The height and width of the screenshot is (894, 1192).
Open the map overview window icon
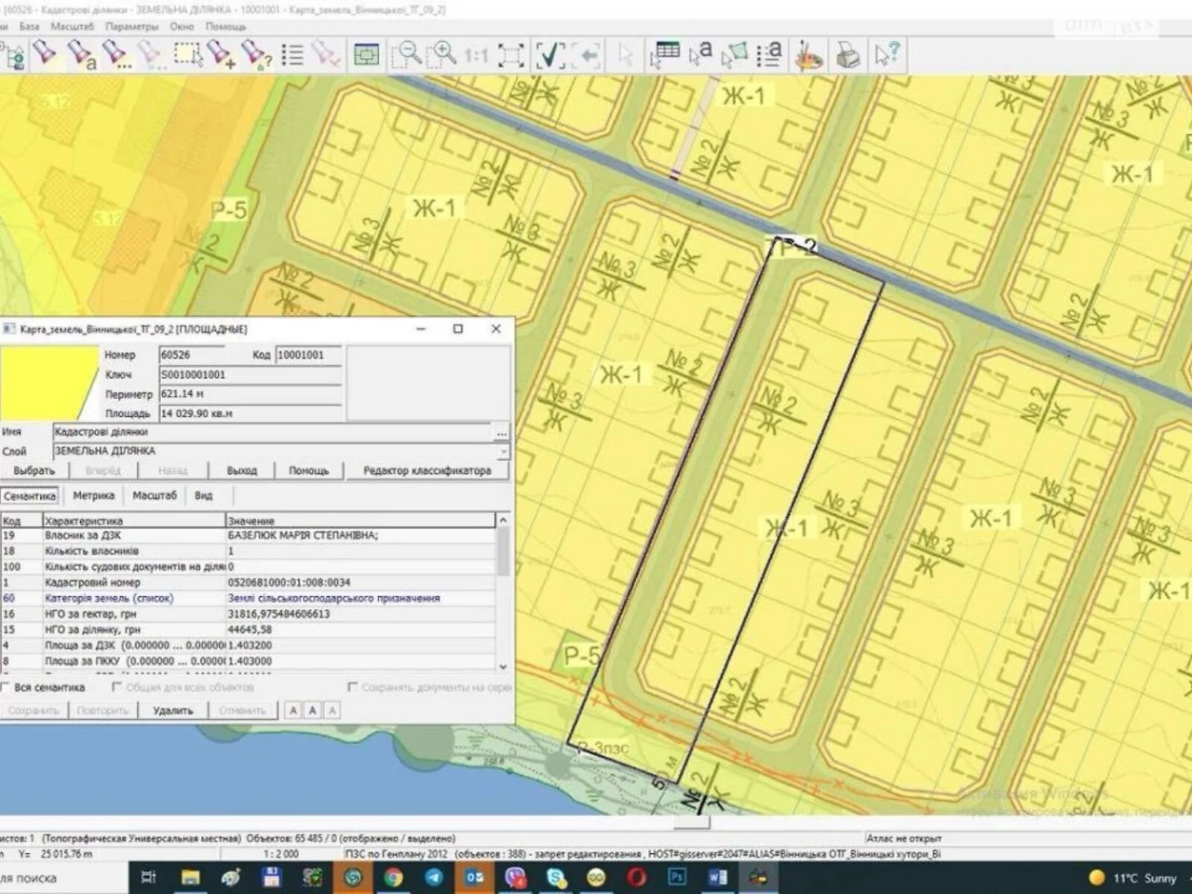(x=367, y=55)
